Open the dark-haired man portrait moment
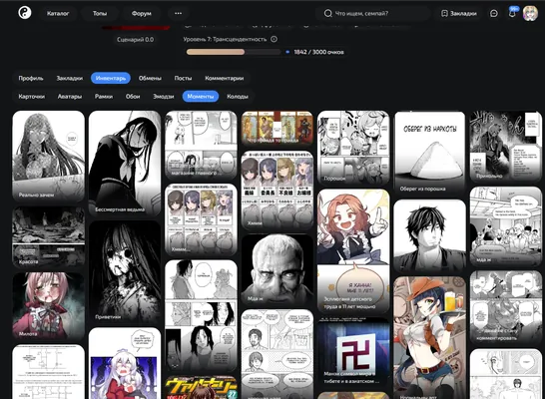Viewport: 545px width, 399px height. pyautogui.click(x=429, y=235)
